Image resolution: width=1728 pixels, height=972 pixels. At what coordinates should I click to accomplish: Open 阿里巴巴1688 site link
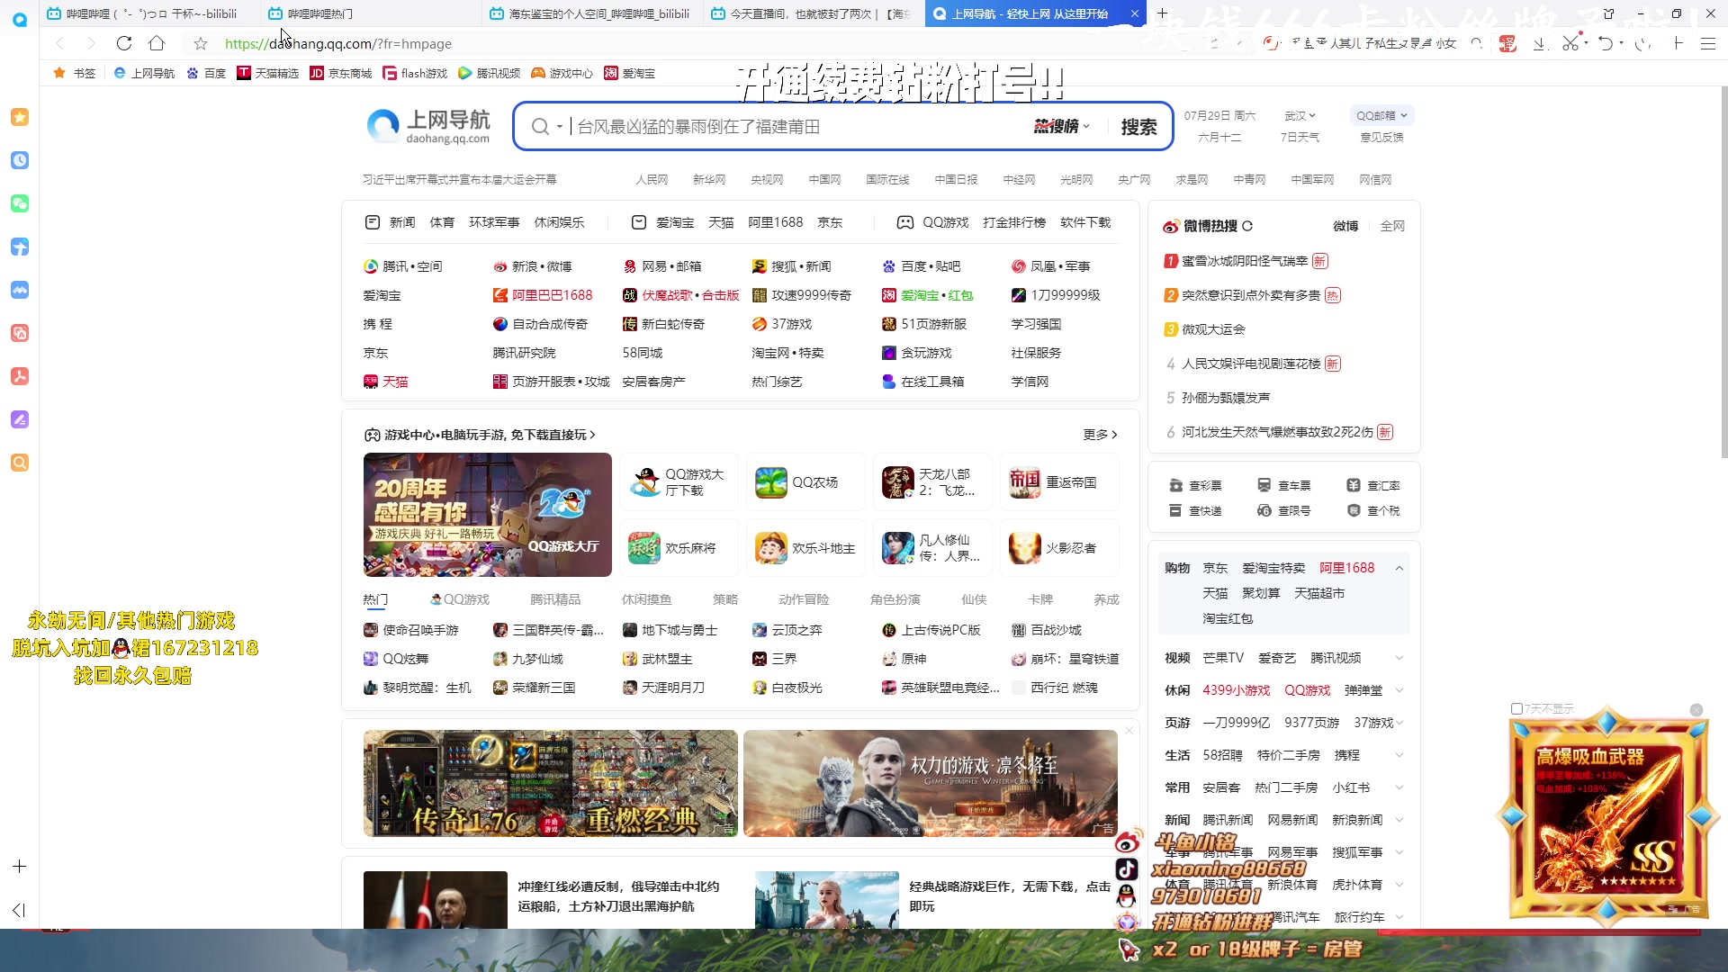(542, 295)
